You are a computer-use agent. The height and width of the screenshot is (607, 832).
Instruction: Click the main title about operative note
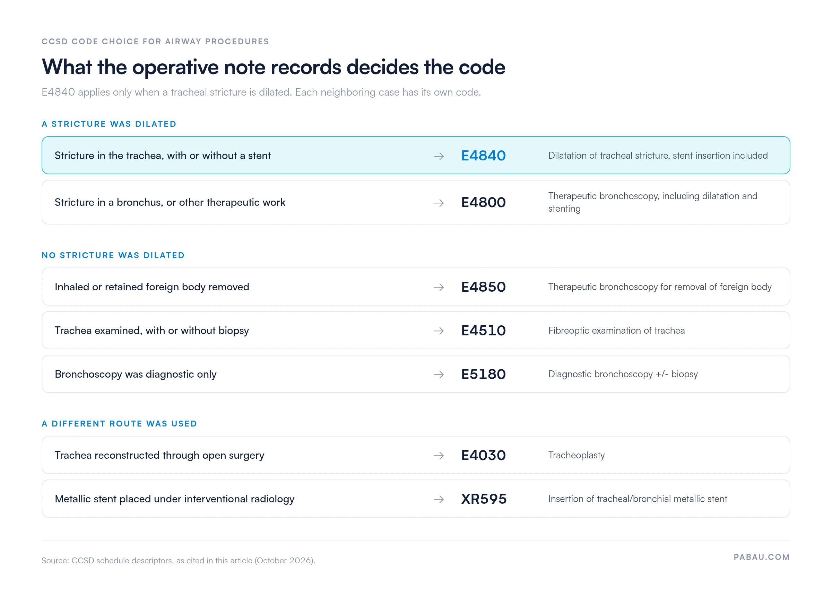pos(273,67)
